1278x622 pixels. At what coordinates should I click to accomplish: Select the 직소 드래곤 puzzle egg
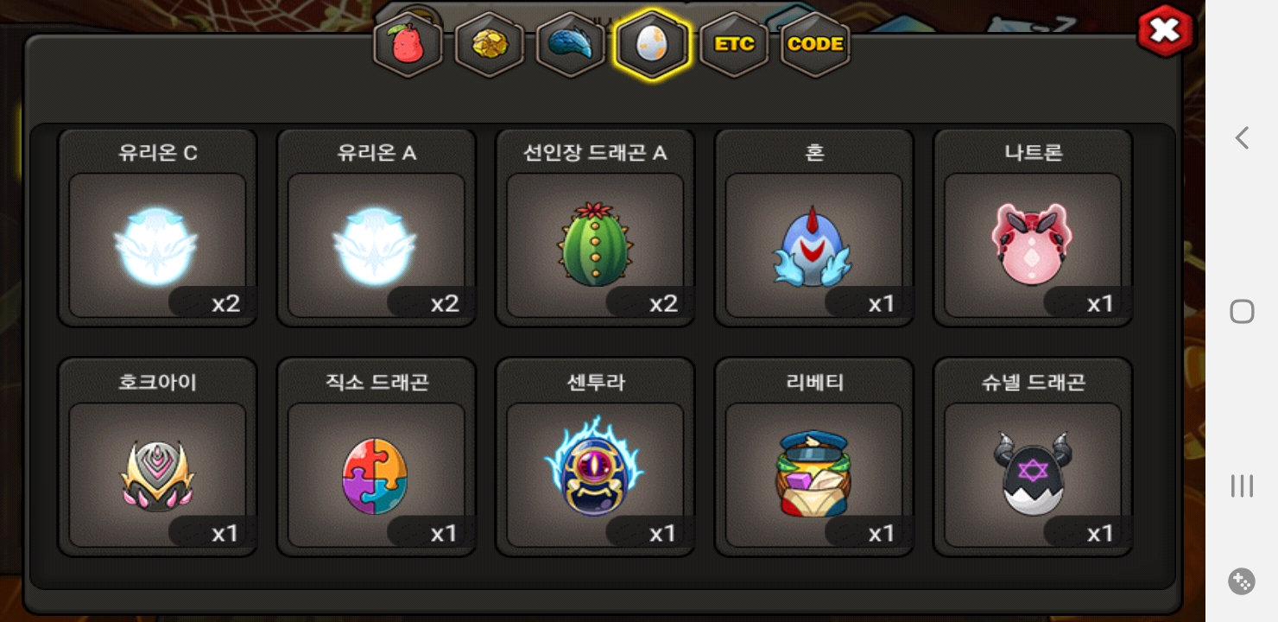pos(376,457)
